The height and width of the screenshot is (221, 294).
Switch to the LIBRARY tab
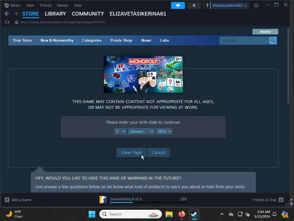pyautogui.click(x=55, y=14)
